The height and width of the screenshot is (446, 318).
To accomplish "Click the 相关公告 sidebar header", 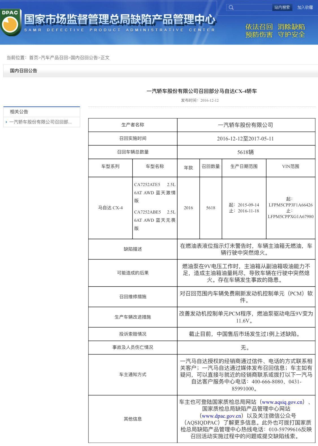I will click(19, 112).
